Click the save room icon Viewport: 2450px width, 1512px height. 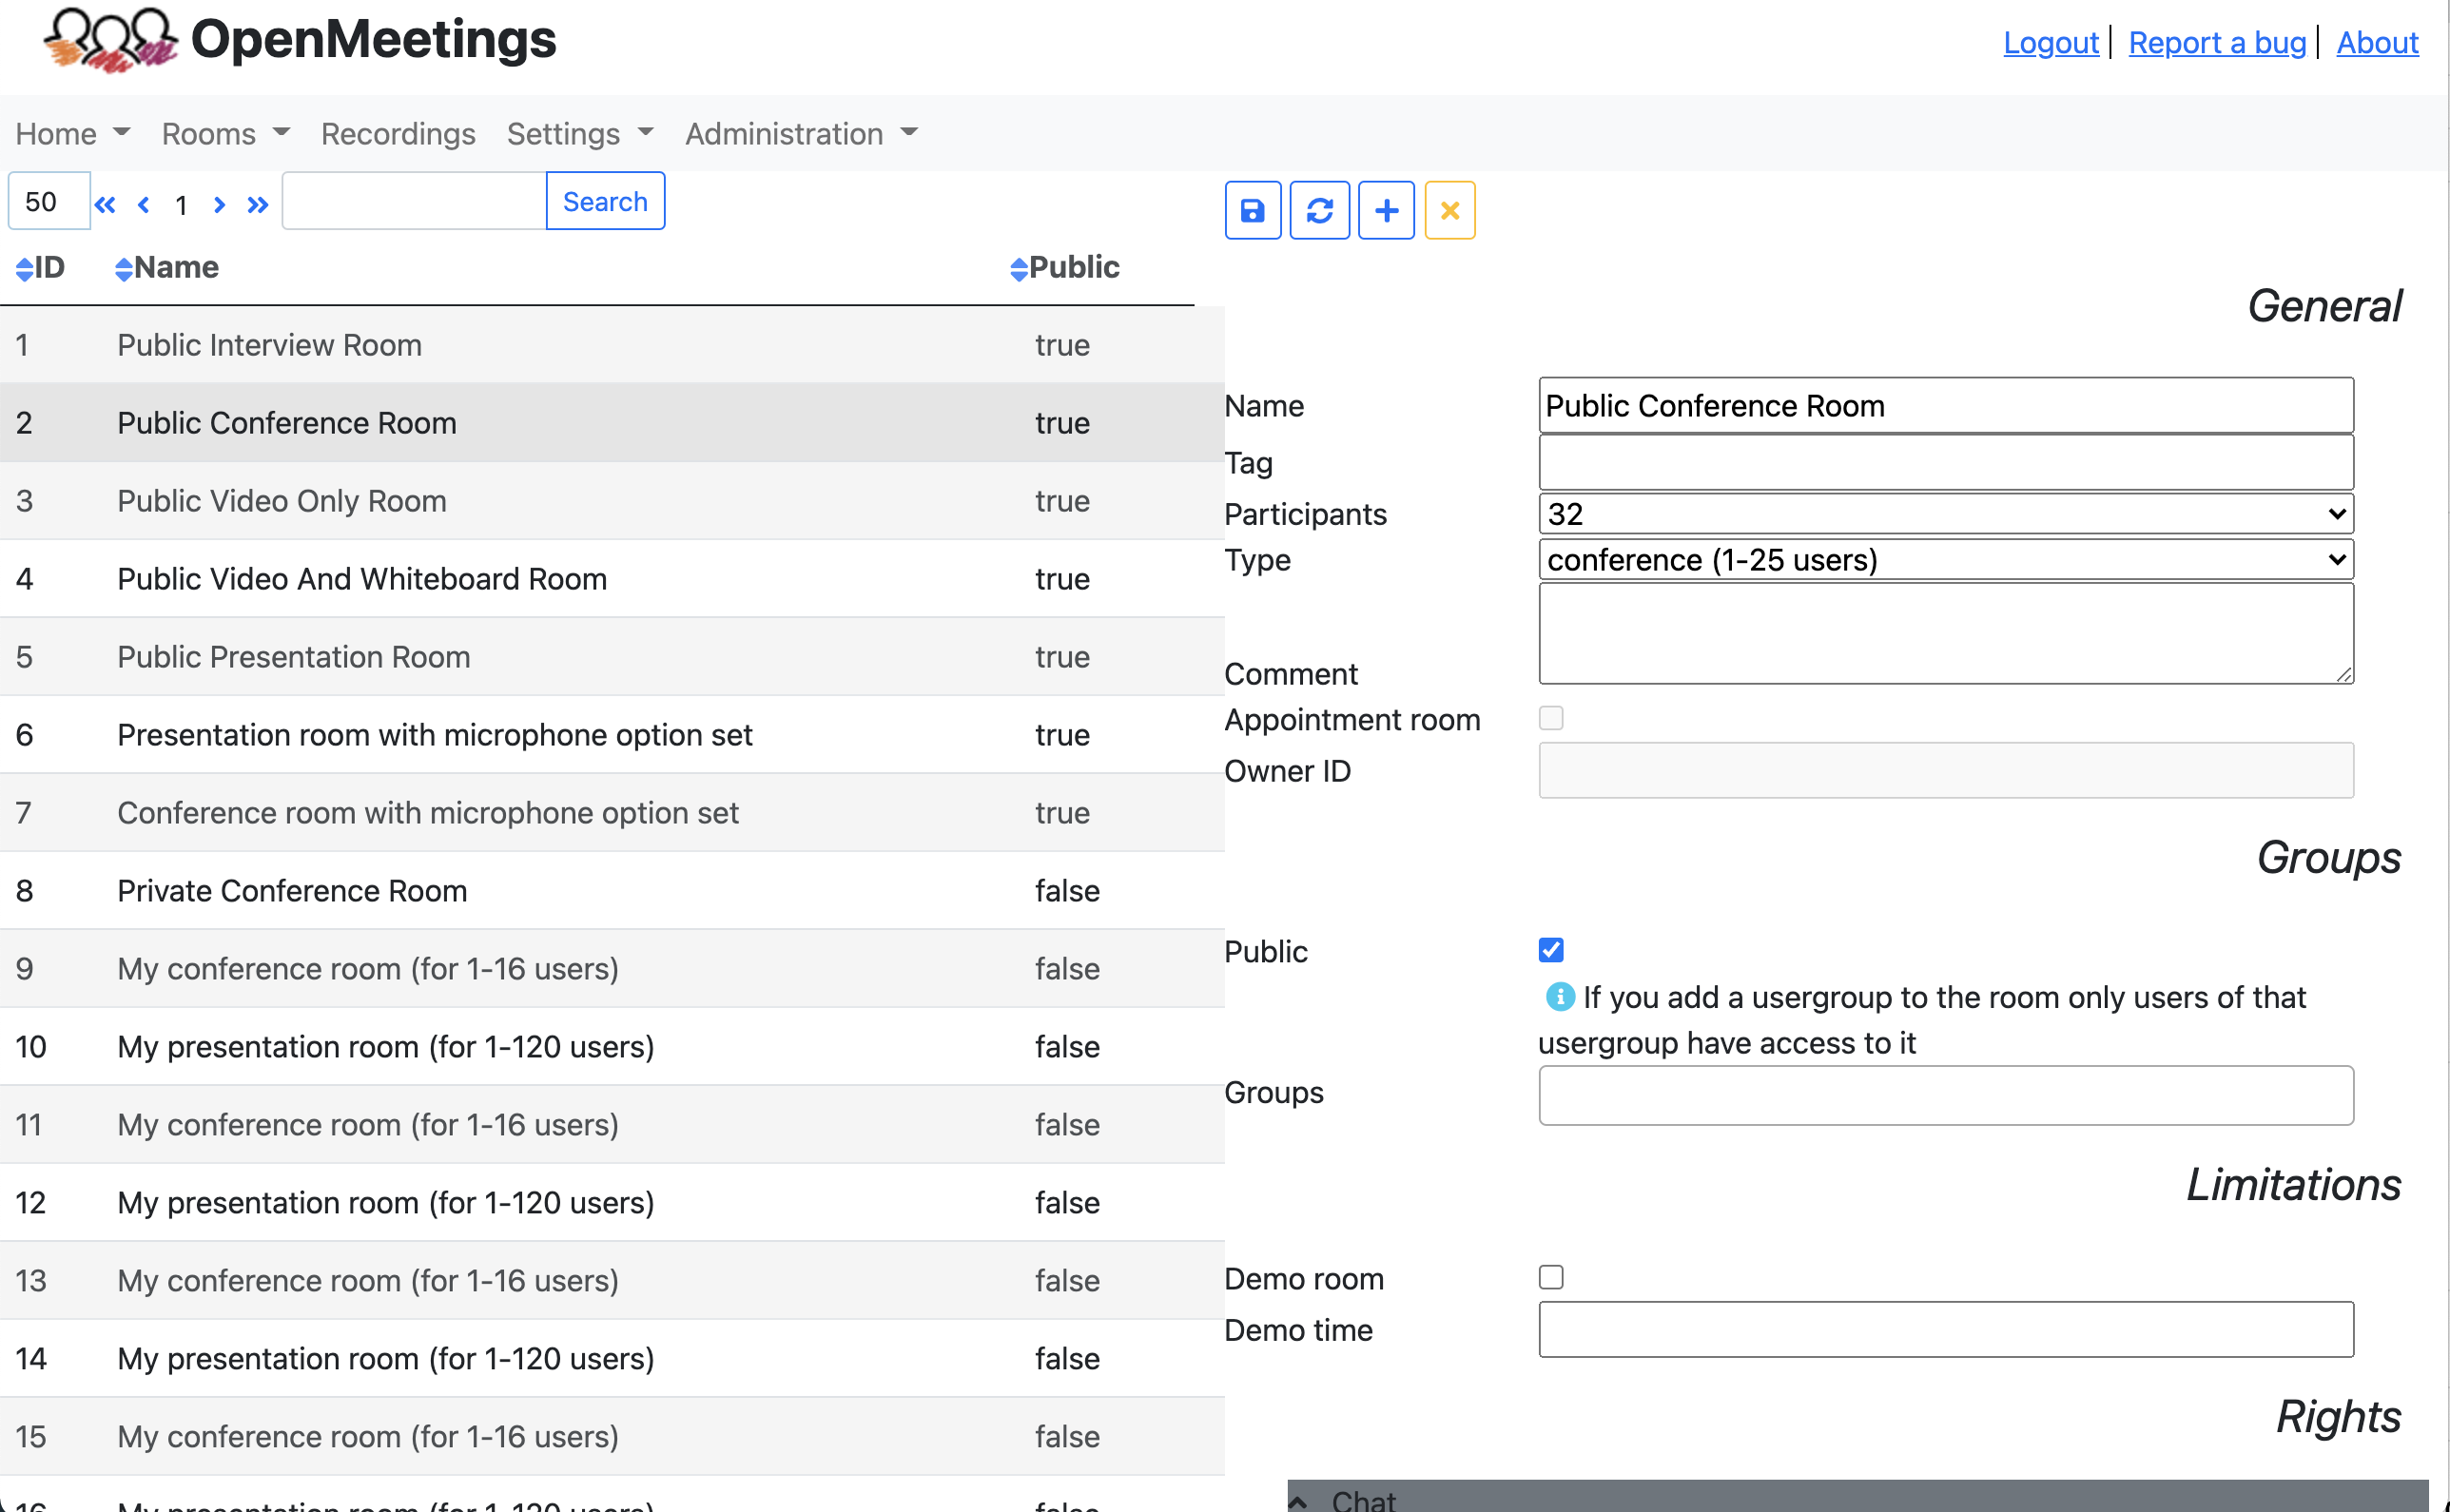(1252, 211)
